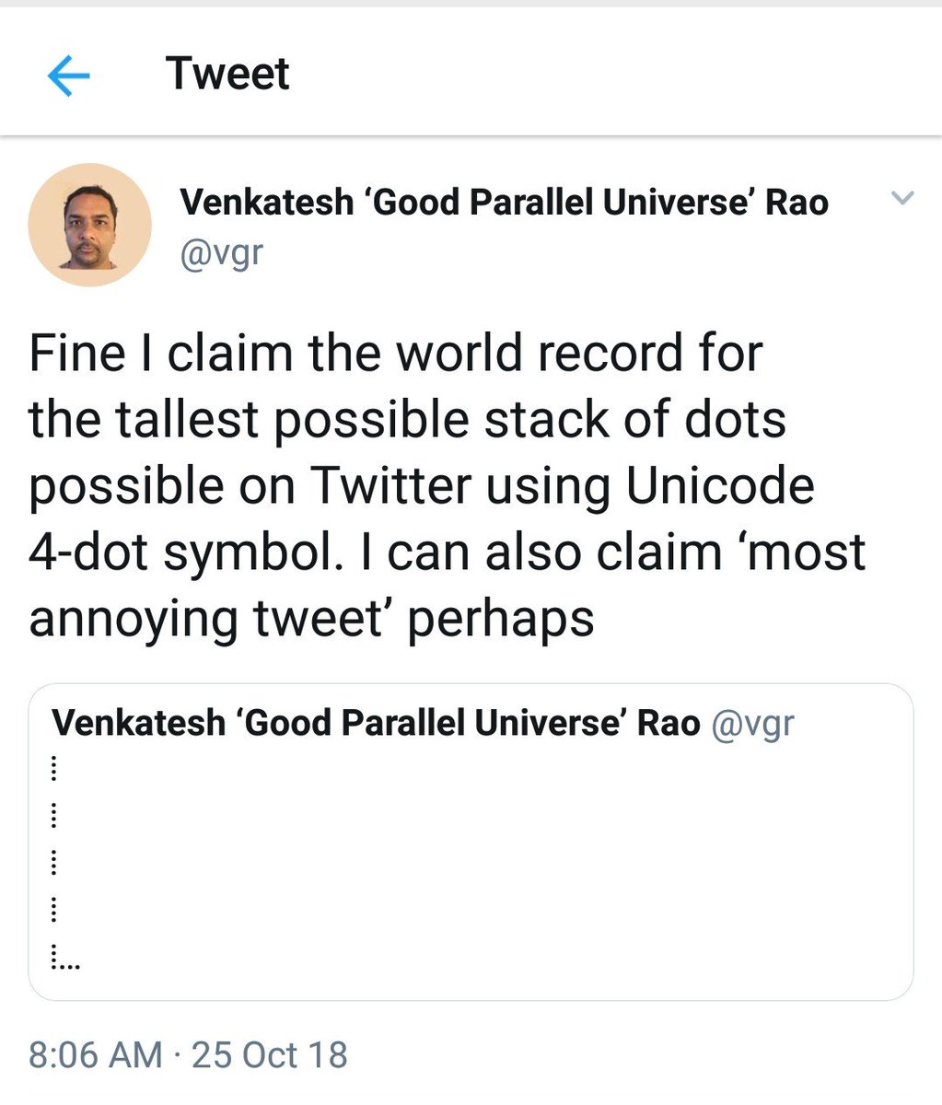
Task: Click the third four-dot symbol in the stack
Action: pos(54,863)
